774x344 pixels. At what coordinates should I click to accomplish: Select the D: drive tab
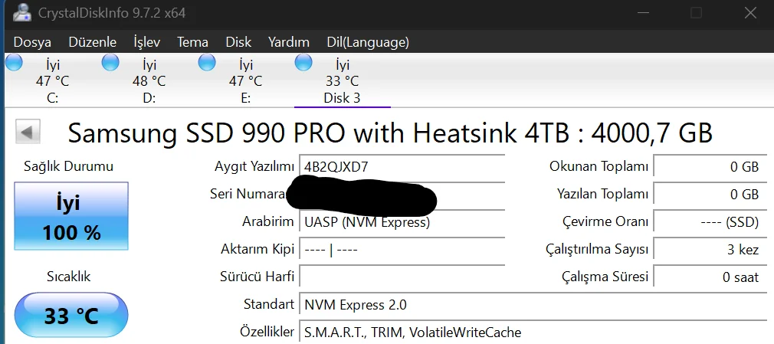pyautogui.click(x=149, y=81)
